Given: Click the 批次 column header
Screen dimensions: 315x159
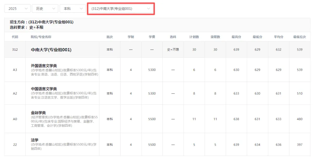Looking at the screenshot, I should (110, 37).
